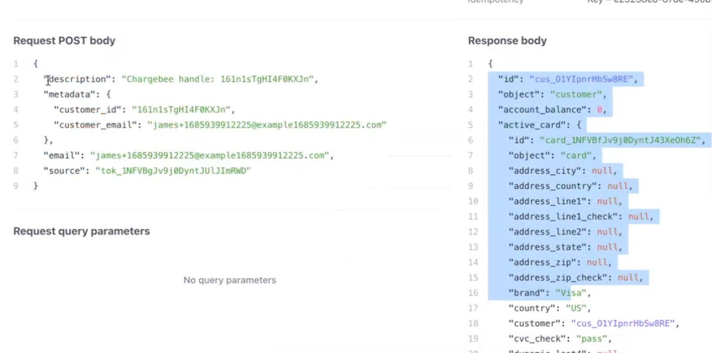Click the "Response body" heading
The image size is (712, 353).
pyautogui.click(x=507, y=41)
